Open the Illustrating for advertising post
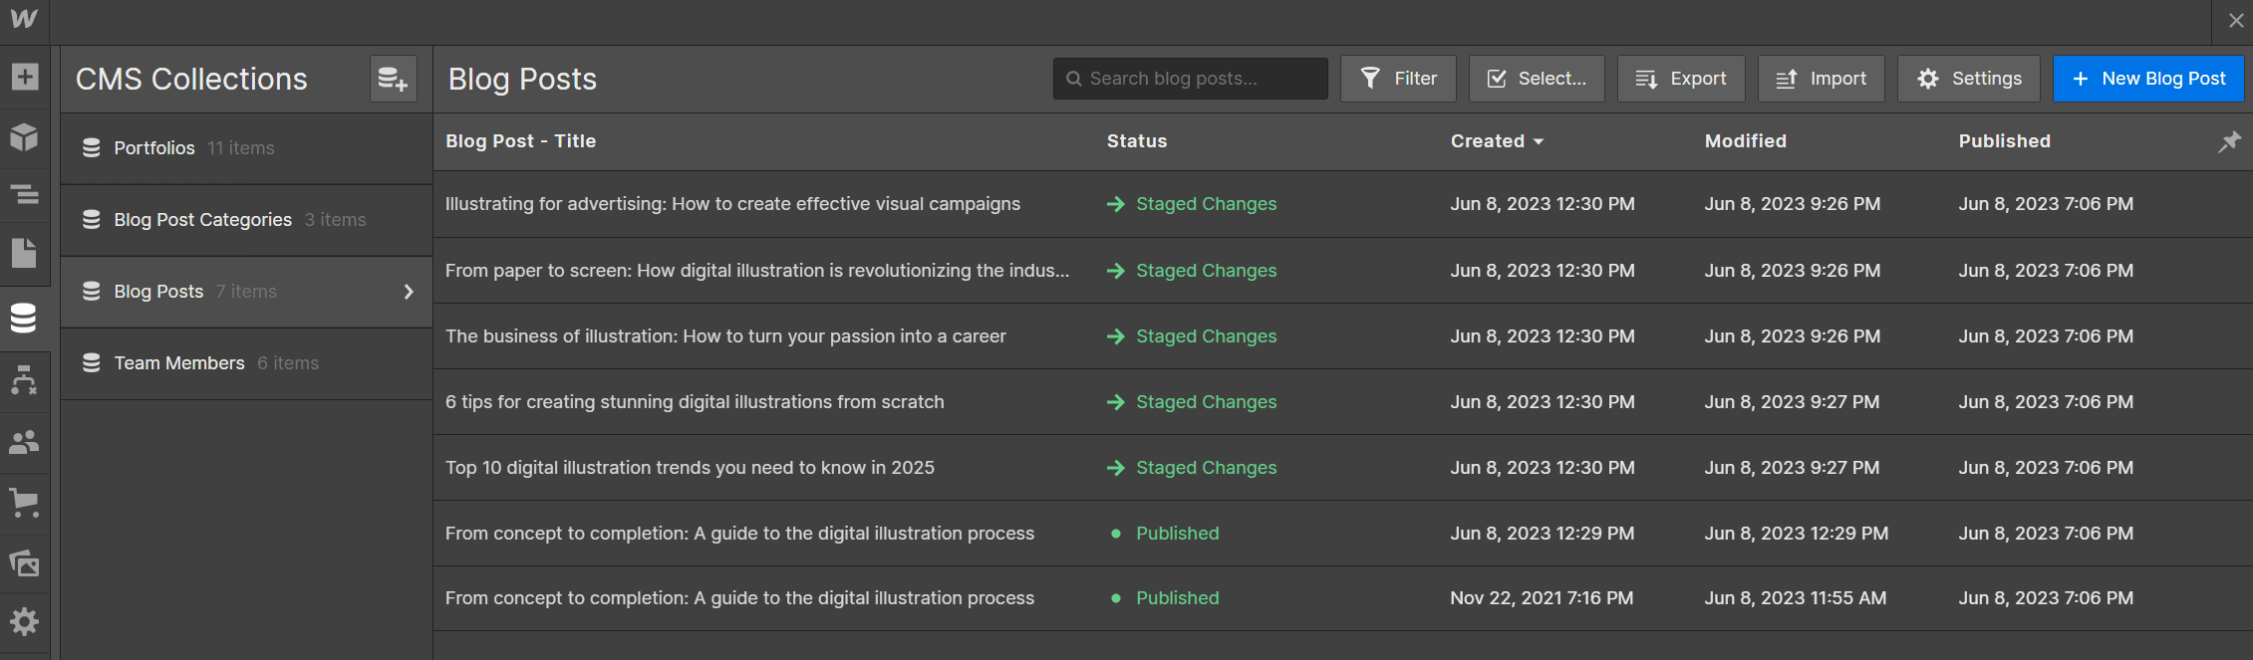Viewport: 2253px width, 660px height. point(732,204)
